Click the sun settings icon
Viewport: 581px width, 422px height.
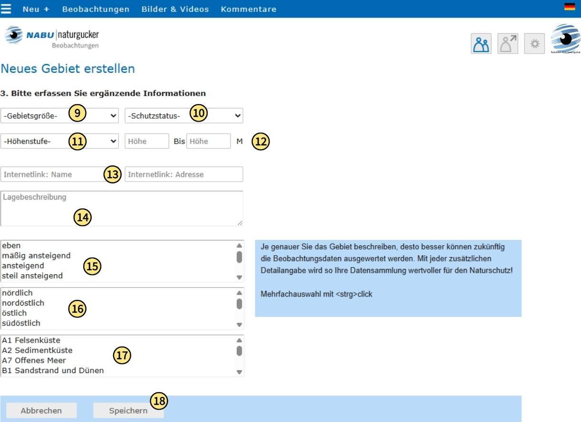(x=535, y=44)
